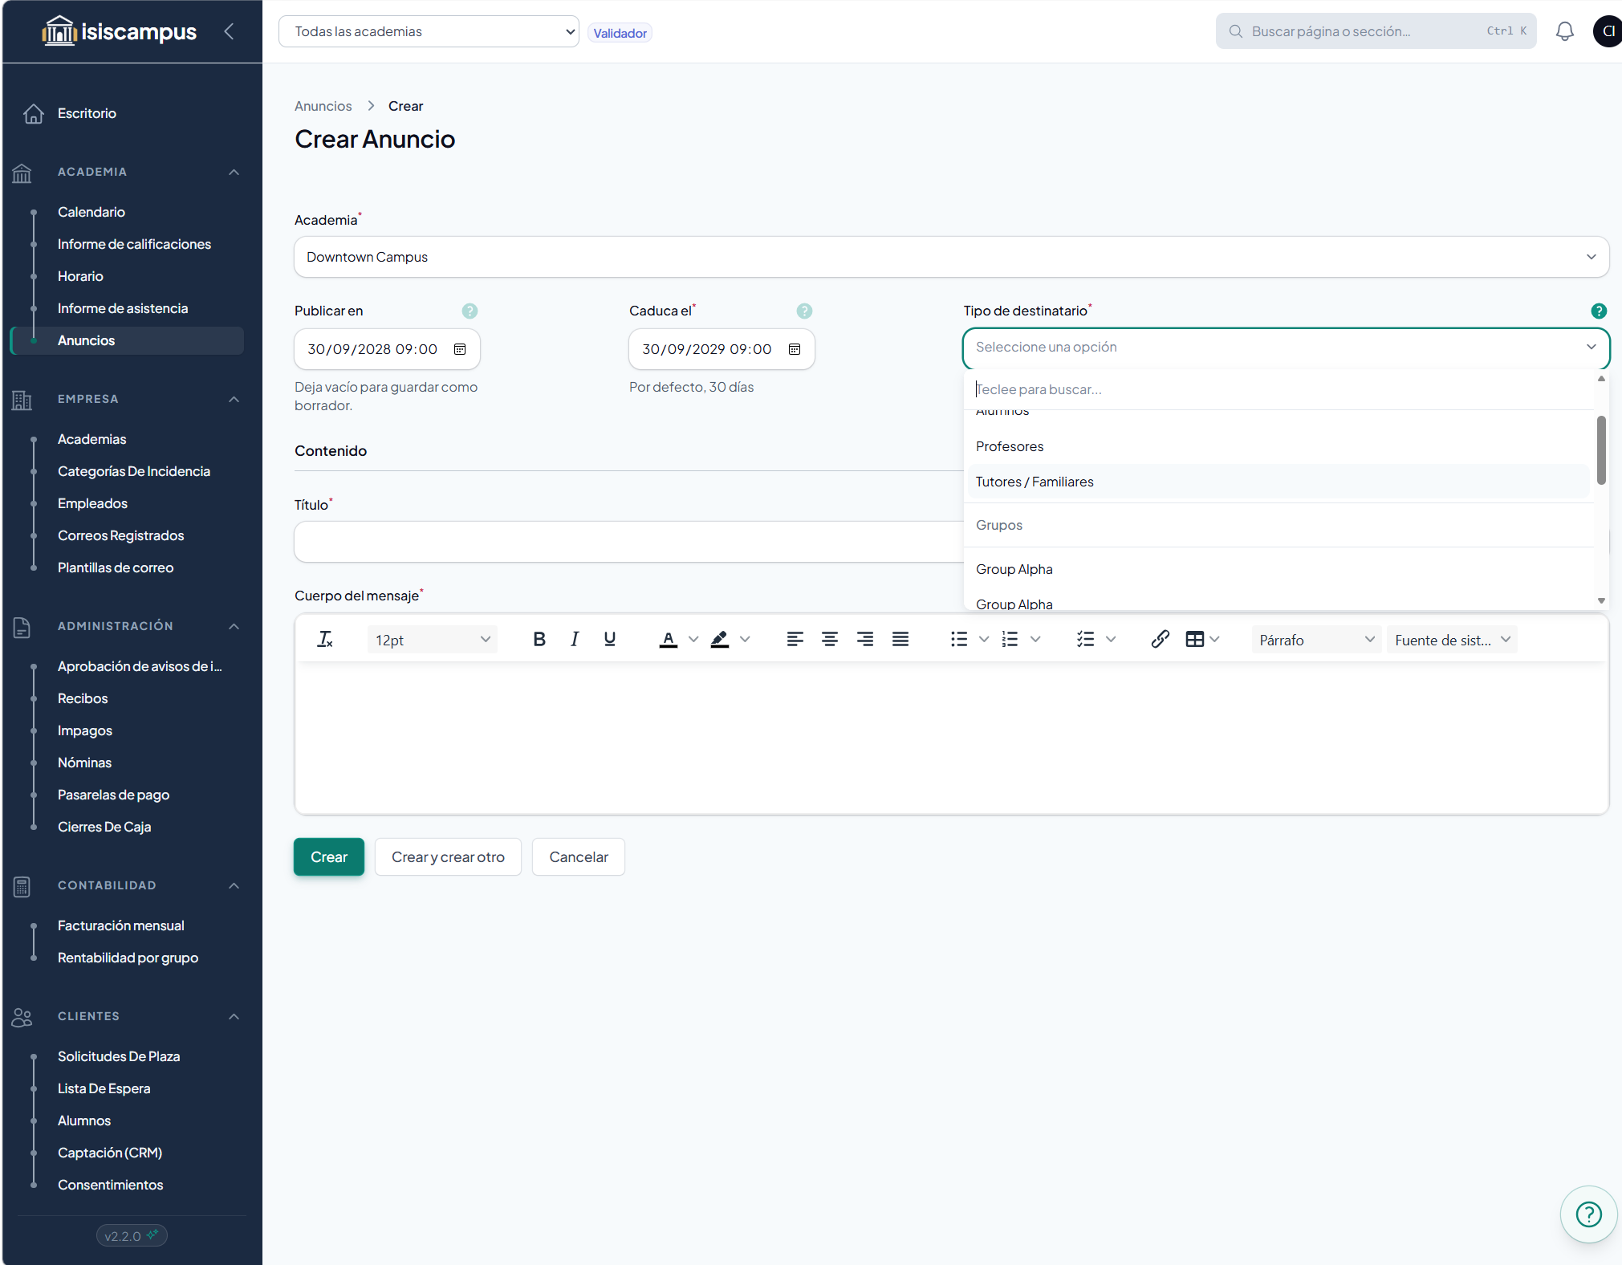Expand the Academia Downtown Campus dropdown
Viewport: 1622px width, 1265px height.
(951, 257)
